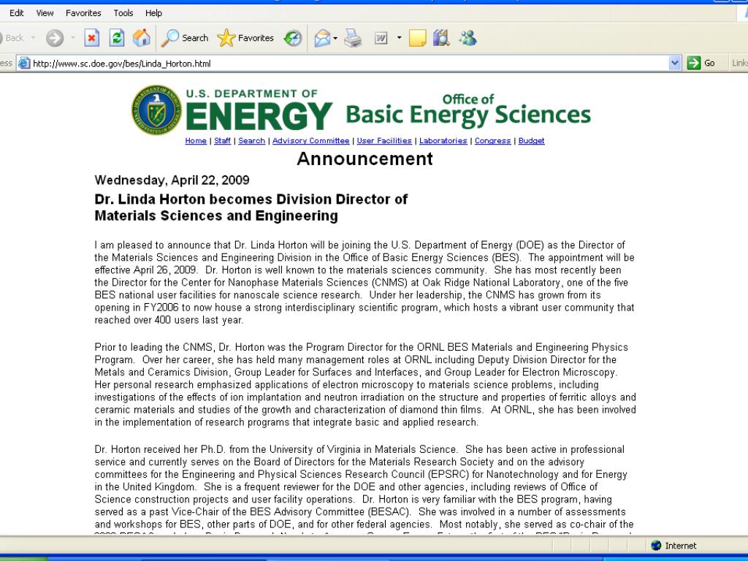Viewport: 748px width, 561px height.
Task: Print the page with printer icon
Action: 353,38
